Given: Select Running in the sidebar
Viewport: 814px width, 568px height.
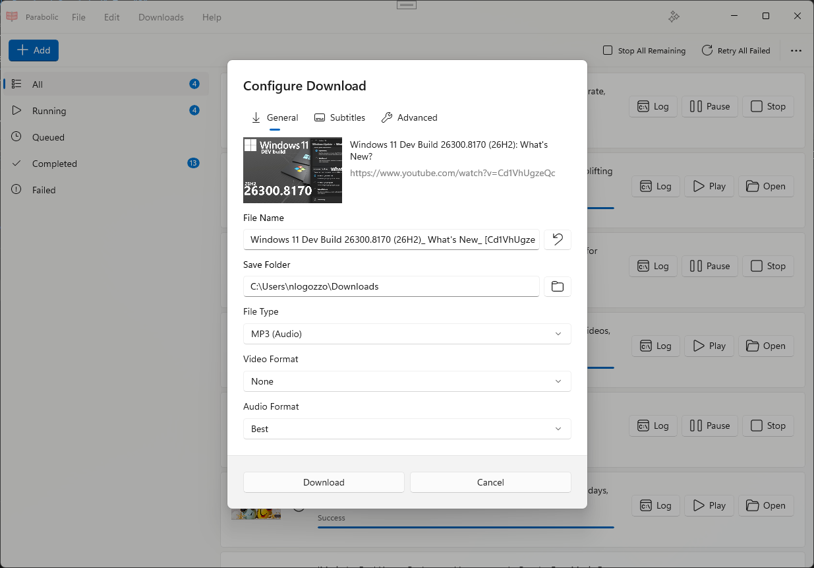Looking at the screenshot, I should pyautogui.click(x=105, y=111).
